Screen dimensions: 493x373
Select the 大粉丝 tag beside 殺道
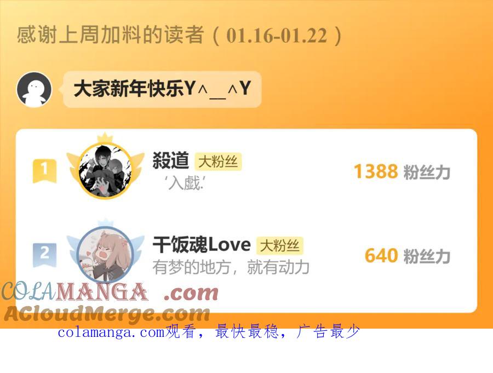[x=218, y=162]
